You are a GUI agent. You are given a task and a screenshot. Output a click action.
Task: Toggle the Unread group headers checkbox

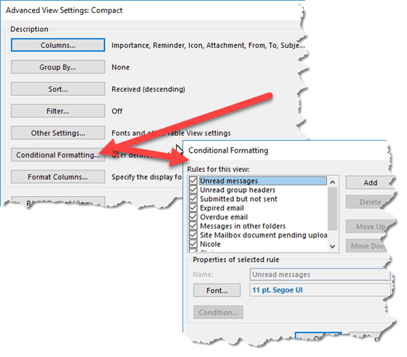[193, 189]
